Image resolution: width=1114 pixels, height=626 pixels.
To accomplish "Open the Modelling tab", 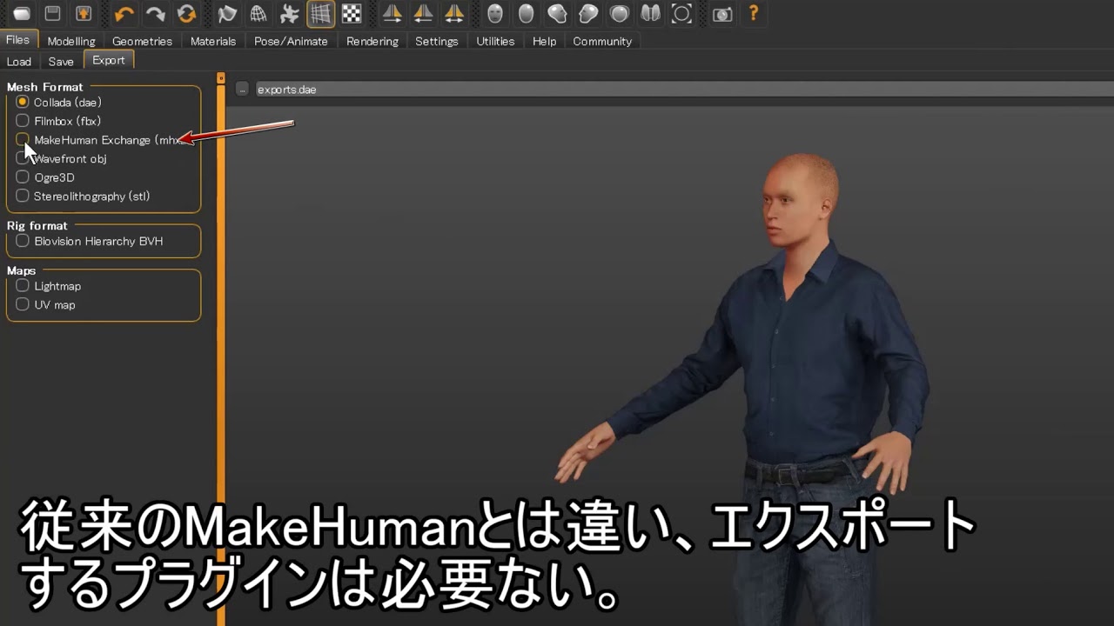I will [71, 41].
